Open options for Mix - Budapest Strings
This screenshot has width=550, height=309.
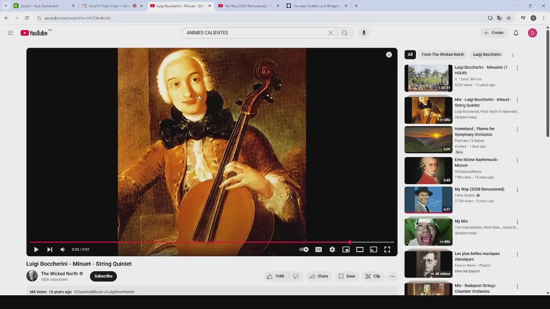click(517, 286)
